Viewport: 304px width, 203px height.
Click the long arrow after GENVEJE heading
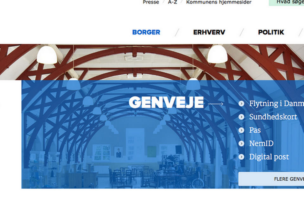pyautogui.click(x=215, y=104)
